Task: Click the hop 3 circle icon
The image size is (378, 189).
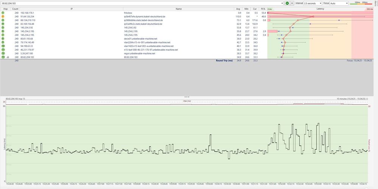Action: pos(3,20)
